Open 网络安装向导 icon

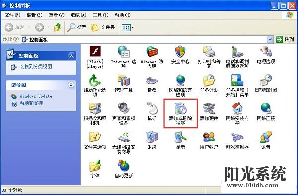click(x=237, y=108)
